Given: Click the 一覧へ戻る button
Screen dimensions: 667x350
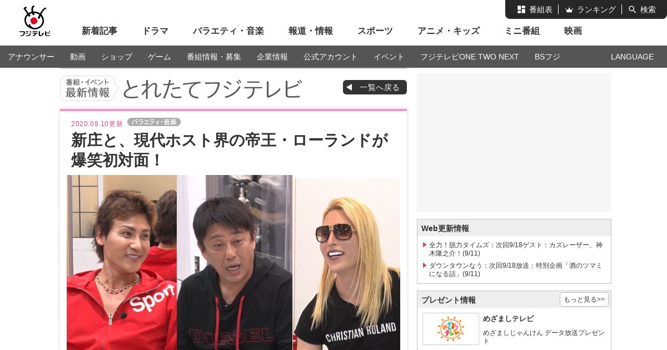Looking at the screenshot, I should pyautogui.click(x=375, y=87).
